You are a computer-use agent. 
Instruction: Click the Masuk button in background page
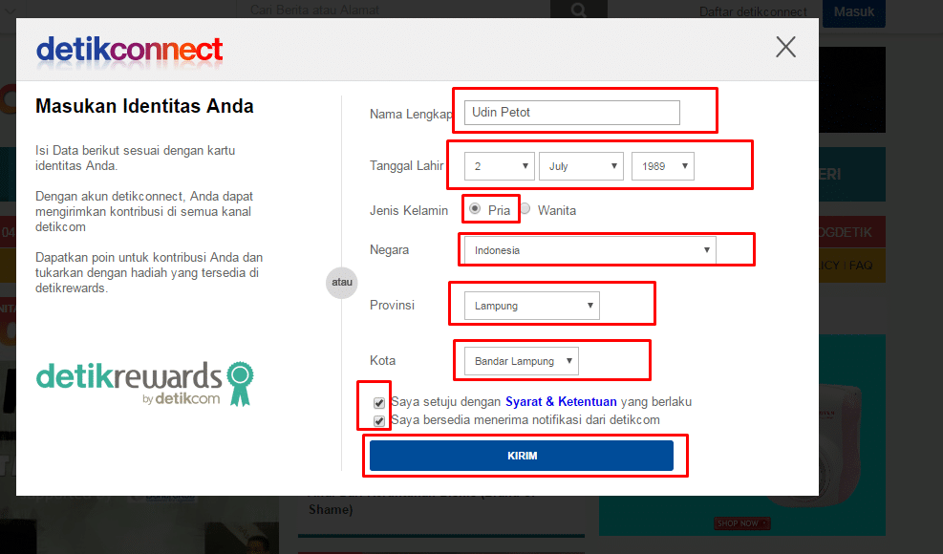(853, 12)
